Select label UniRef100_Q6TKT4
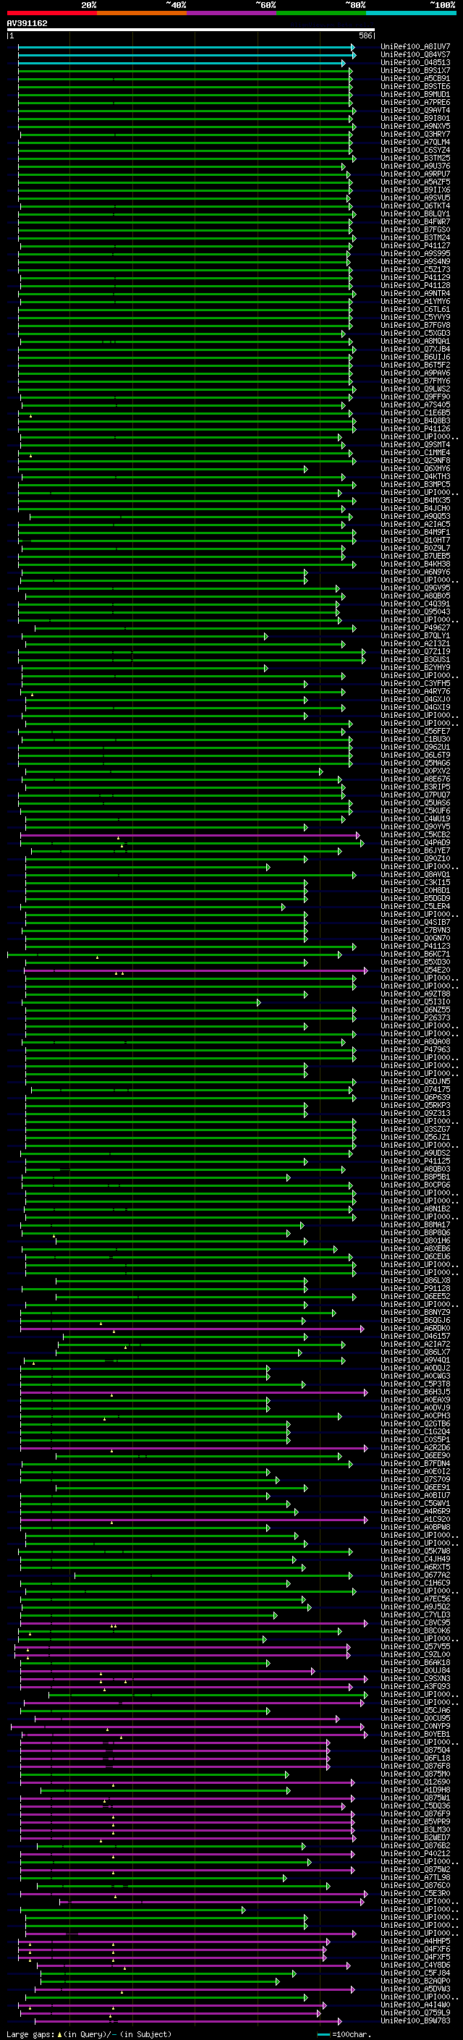The height and width of the screenshot is (2040, 463). [x=415, y=206]
